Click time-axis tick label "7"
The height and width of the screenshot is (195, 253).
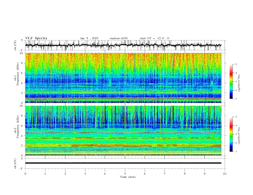click(x=165, y=174)
